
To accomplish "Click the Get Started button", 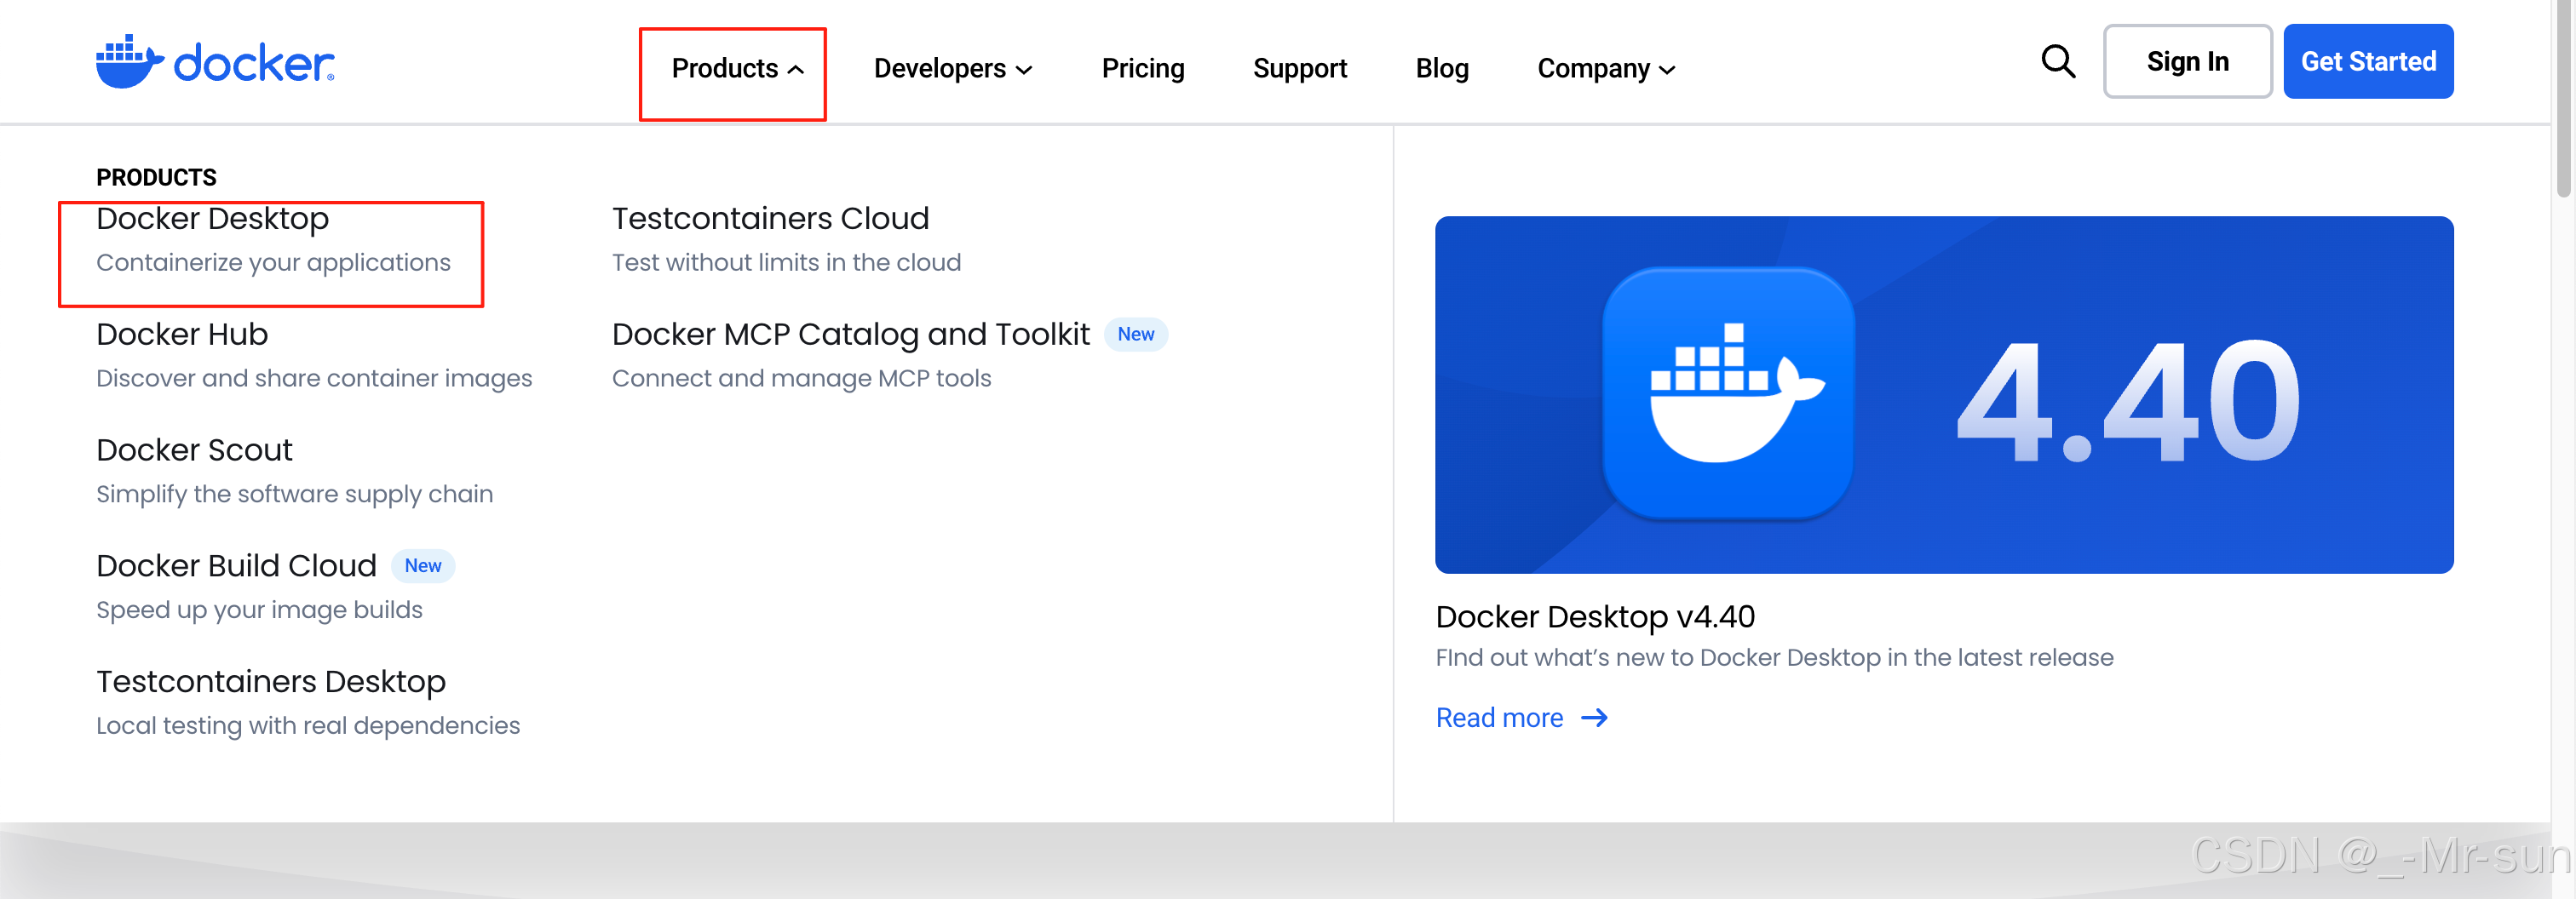I will pyautogui.click(x=2369, y=61).
